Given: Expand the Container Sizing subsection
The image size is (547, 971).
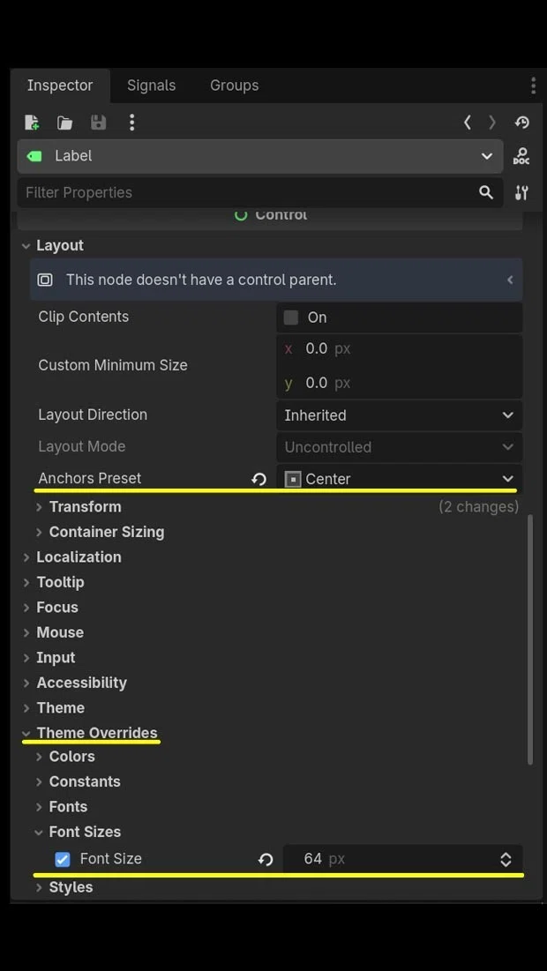Looking at the screenshot, I should 107,532.
